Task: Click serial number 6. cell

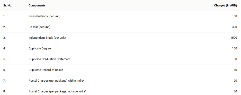Action: 4,70
